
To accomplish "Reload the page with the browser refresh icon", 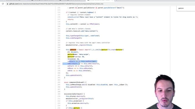I will point(3,4).
